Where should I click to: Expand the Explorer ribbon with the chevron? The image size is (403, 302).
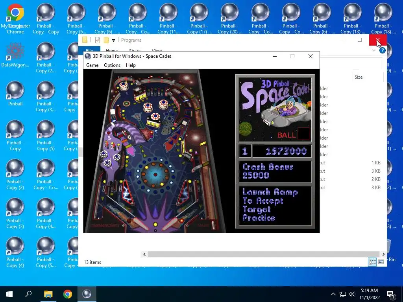click(374, 50)
